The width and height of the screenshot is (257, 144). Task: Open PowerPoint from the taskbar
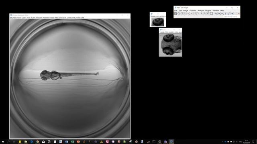tap(78, 142)
